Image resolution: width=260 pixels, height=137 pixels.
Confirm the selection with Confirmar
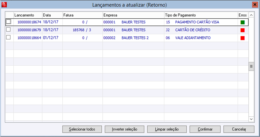coord(205,129)
